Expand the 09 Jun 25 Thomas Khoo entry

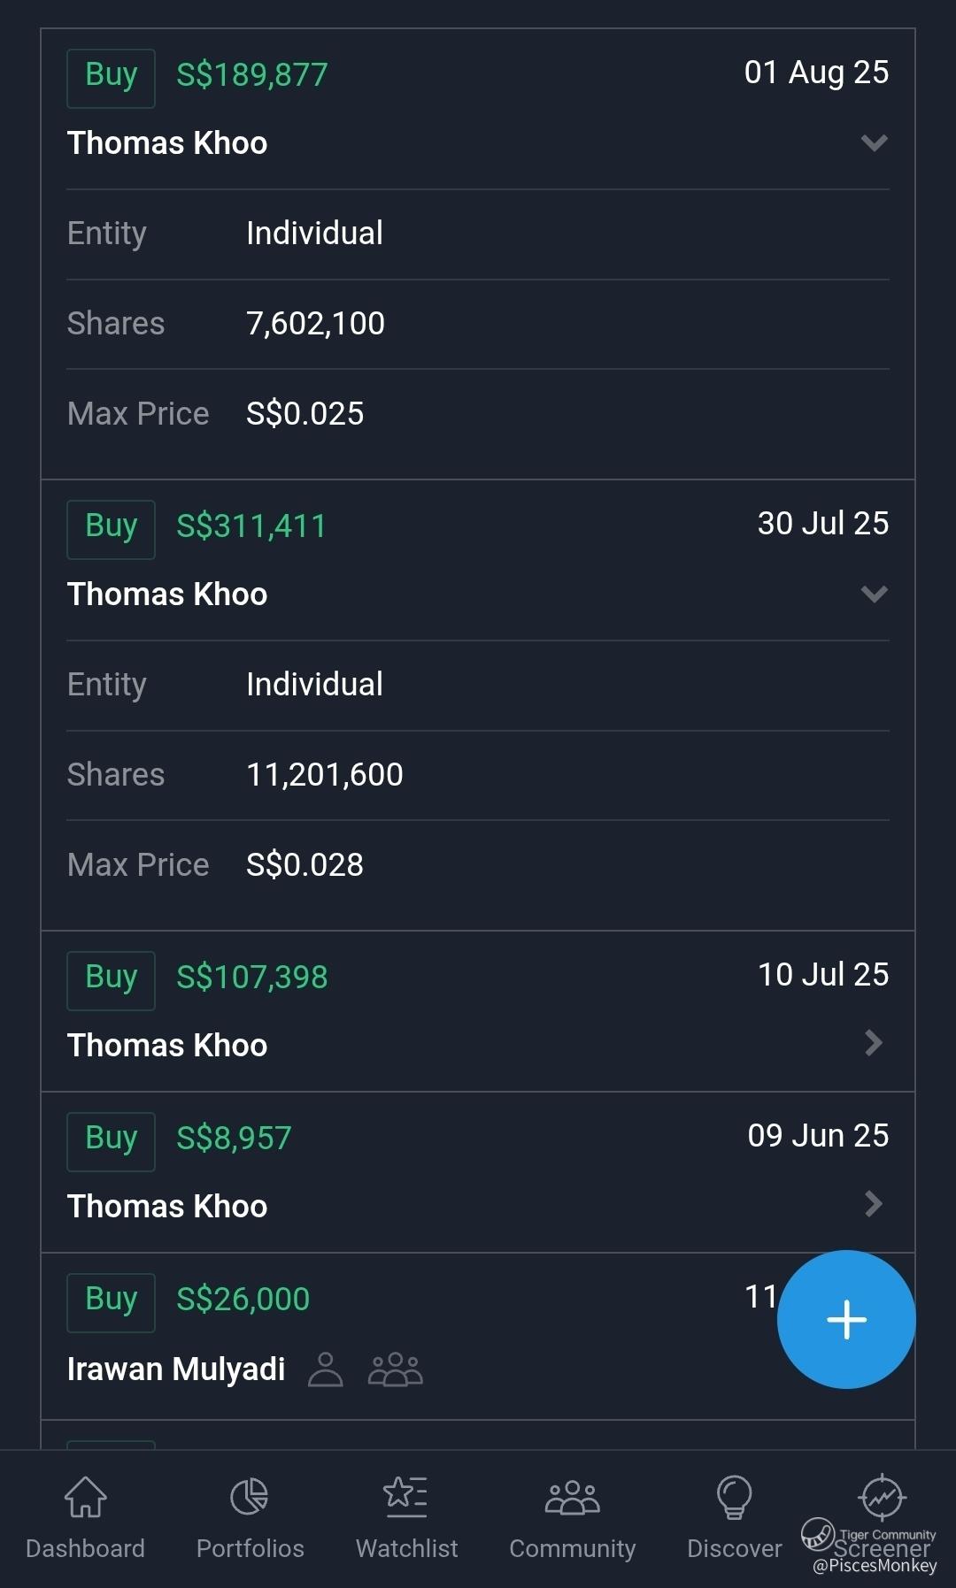pos(874,1204)
